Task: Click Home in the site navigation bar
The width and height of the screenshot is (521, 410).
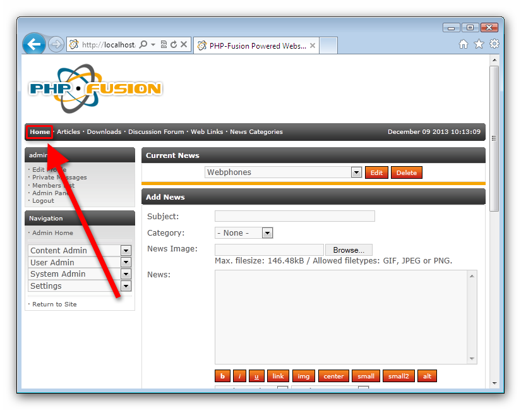Action: coord(40,132)
